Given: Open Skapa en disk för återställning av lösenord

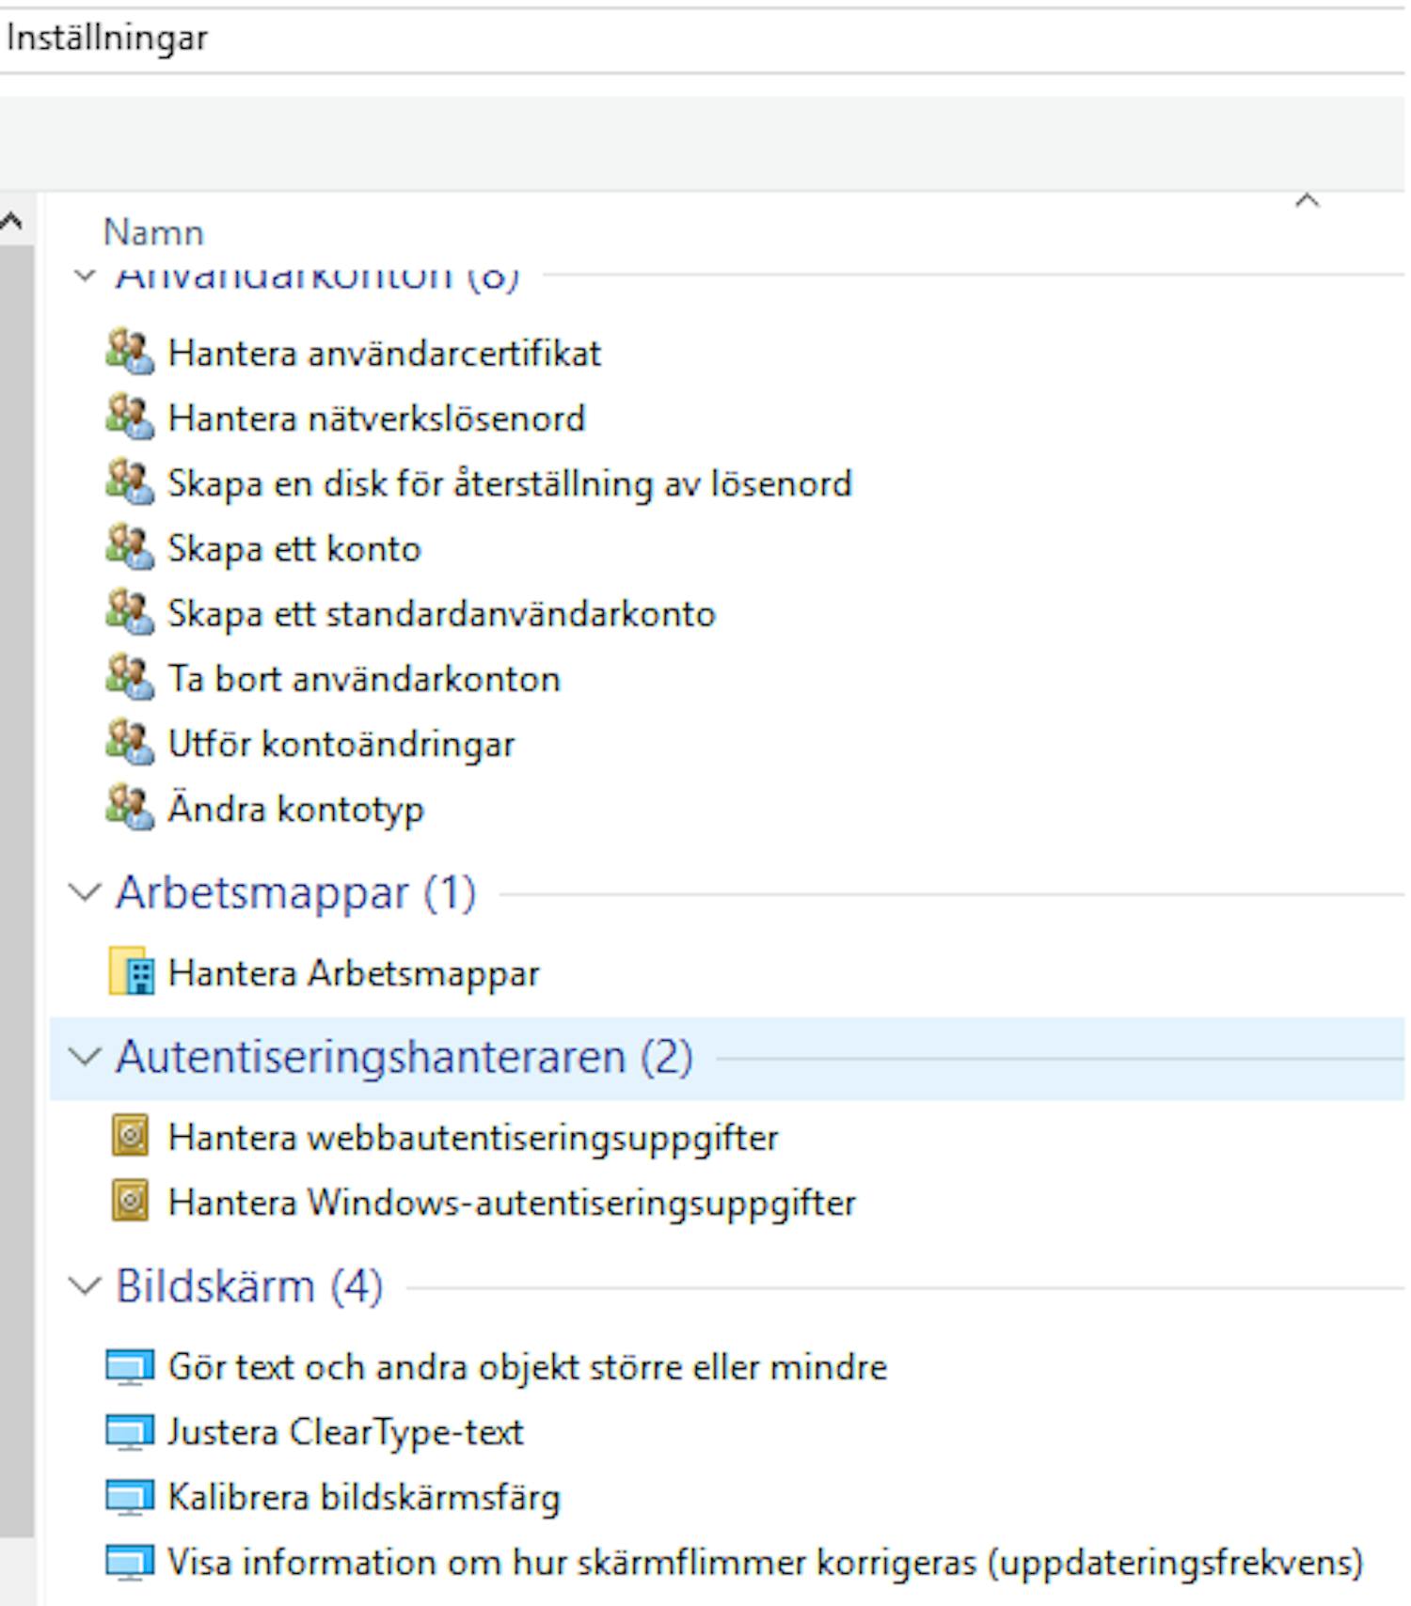Looking at the screenshot, I should (x=509, y=483).
